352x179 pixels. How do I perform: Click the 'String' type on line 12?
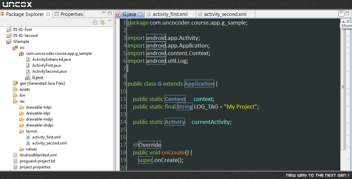185,107
